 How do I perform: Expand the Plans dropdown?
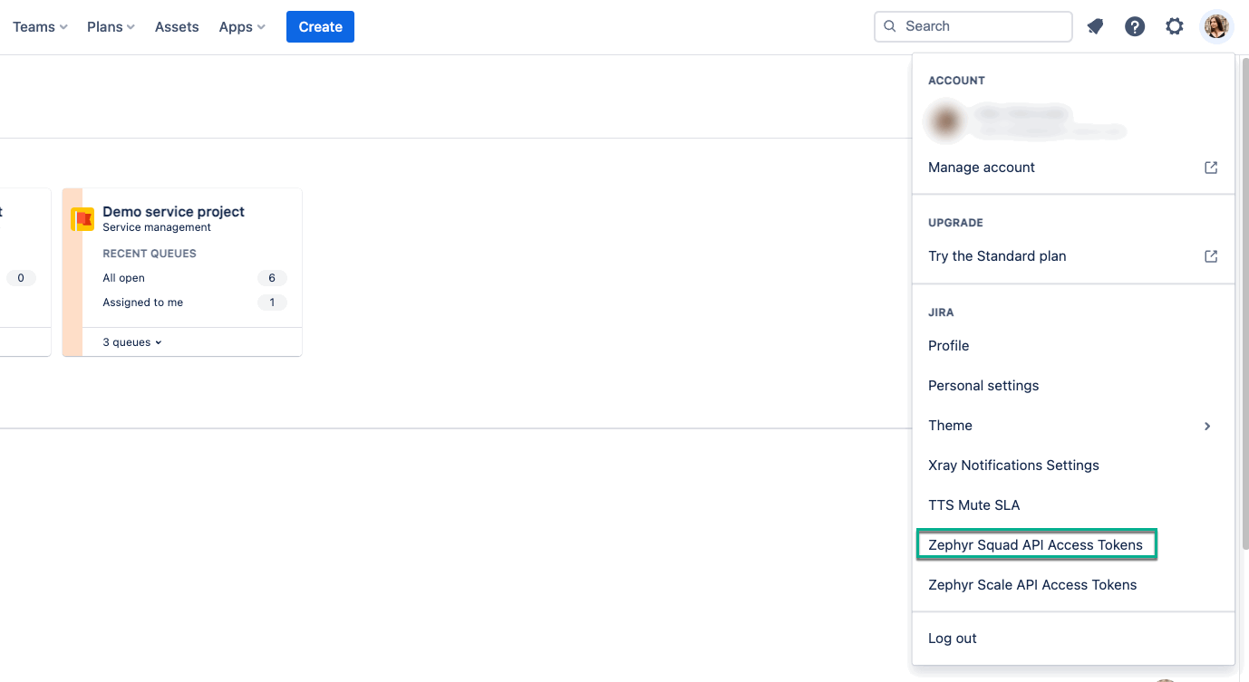coord(111,27)
